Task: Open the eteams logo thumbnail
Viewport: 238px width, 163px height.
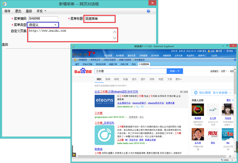Action: click(104, 101)
